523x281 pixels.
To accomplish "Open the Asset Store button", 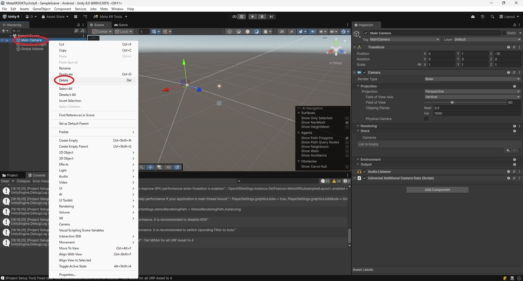I will pyautogui.click(x=54, y=17).
